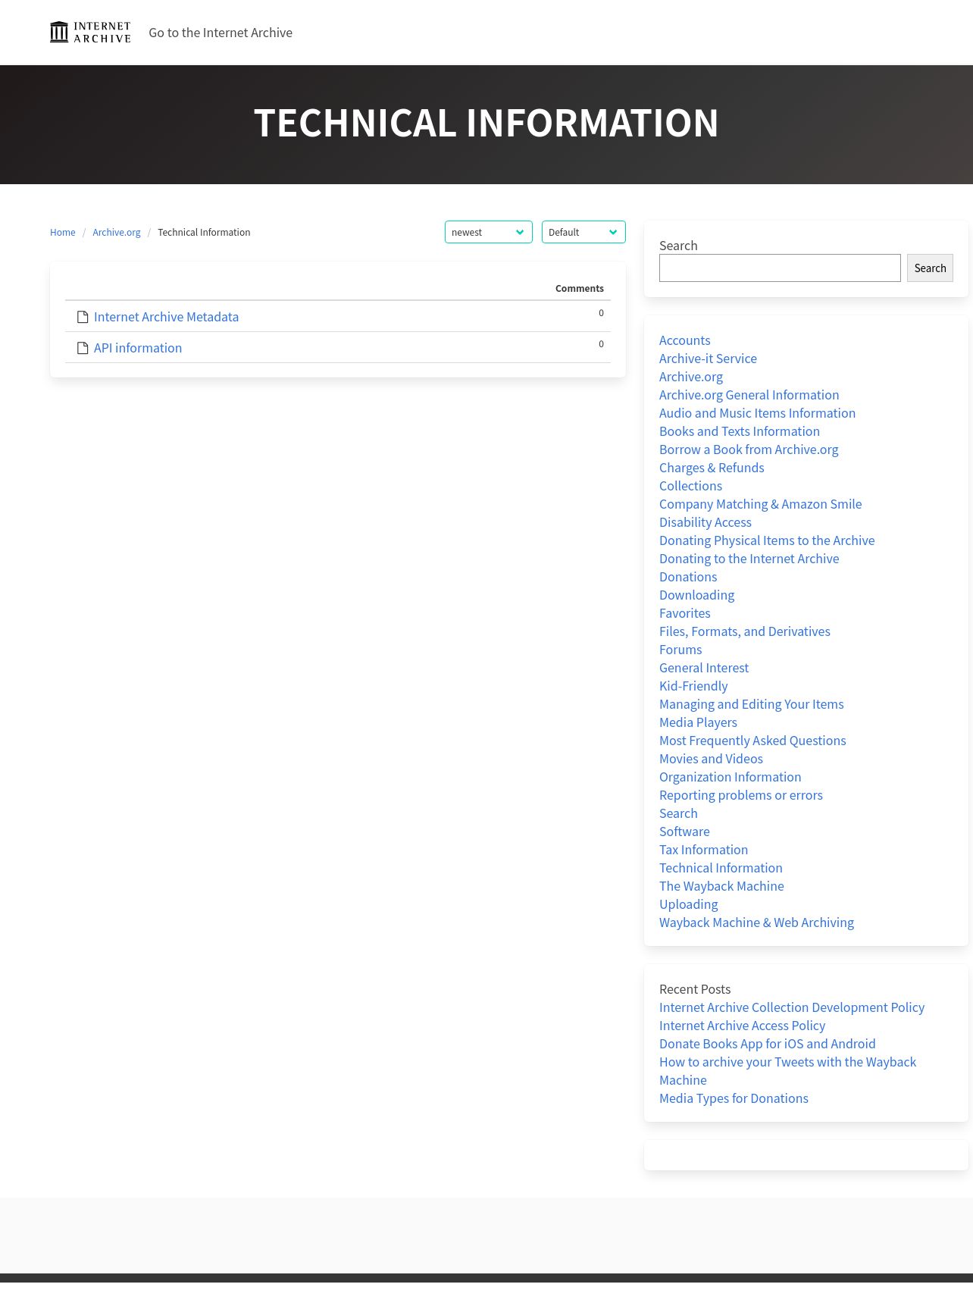Viewport: 973px width, 1303px height.
Task: Open the Donations category
Action: tap(688, 577)
